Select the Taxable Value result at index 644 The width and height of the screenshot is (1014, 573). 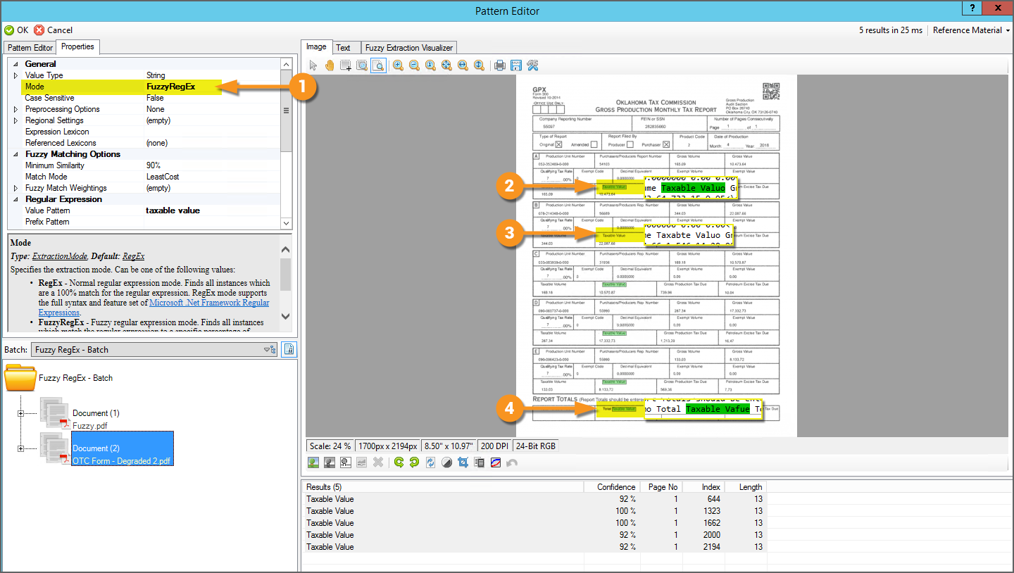[x=330, y=499]
